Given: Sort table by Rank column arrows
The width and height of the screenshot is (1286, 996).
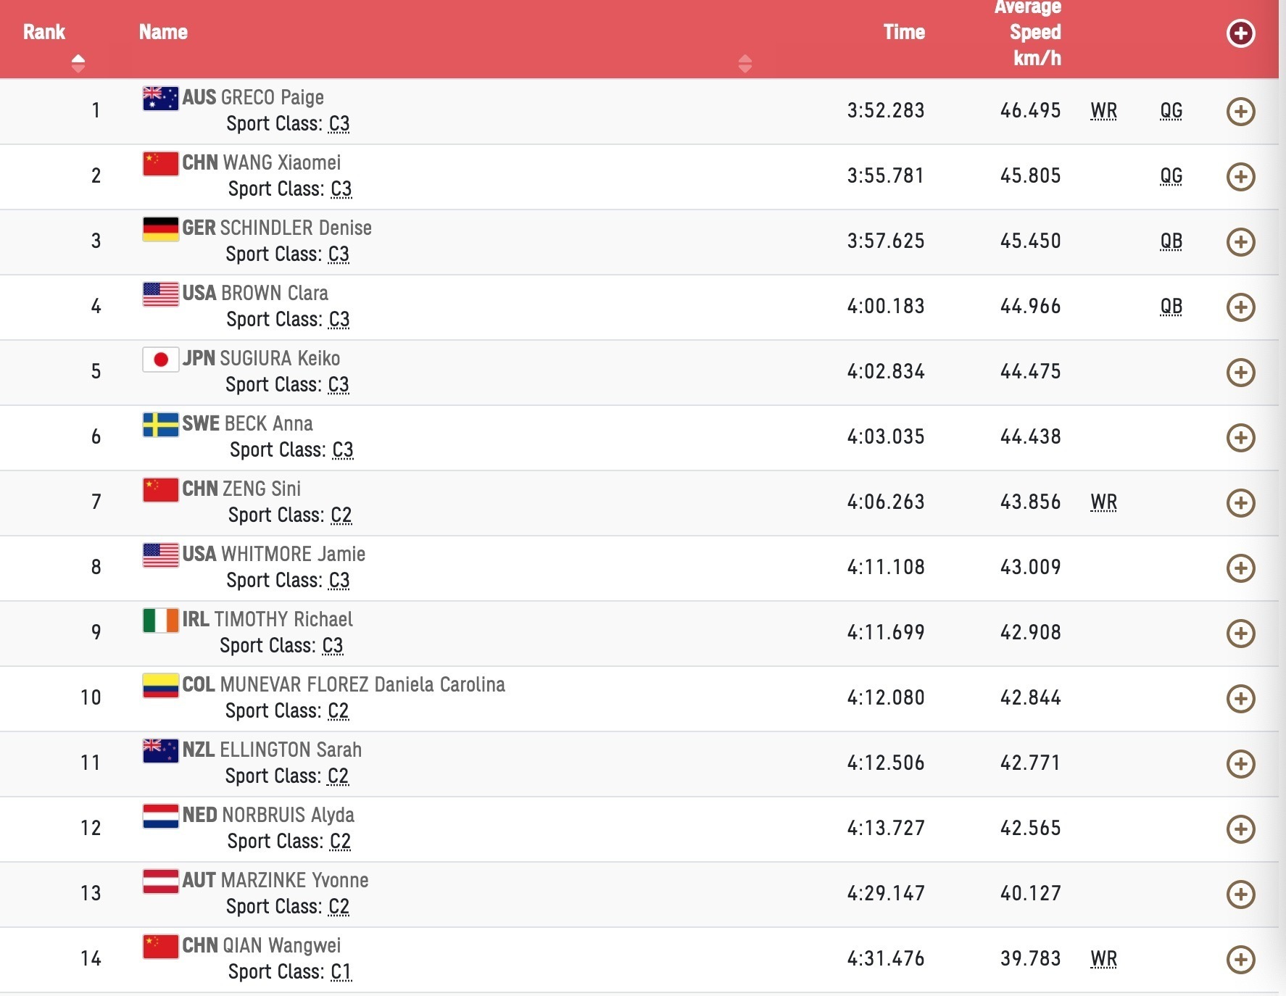Looking at the screenshot, I should click(78, 64).
